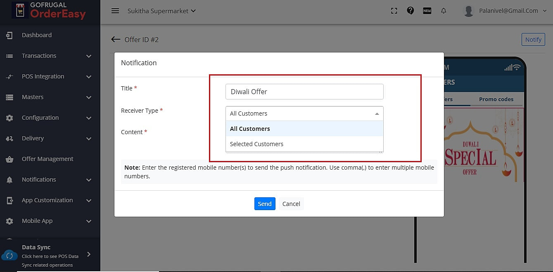
Task: Toggle fullscreen mode icon
Action: click(x=394, y=11)
